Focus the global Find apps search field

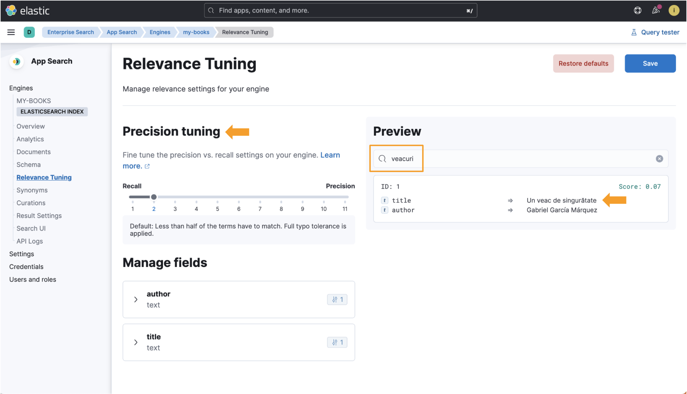coord(340,10)
